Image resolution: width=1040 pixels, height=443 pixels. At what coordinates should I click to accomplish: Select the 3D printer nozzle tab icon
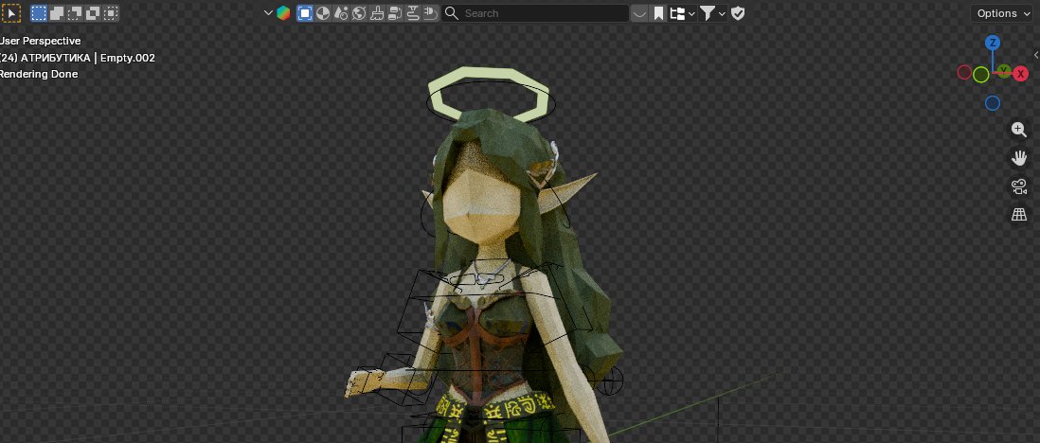413,12
